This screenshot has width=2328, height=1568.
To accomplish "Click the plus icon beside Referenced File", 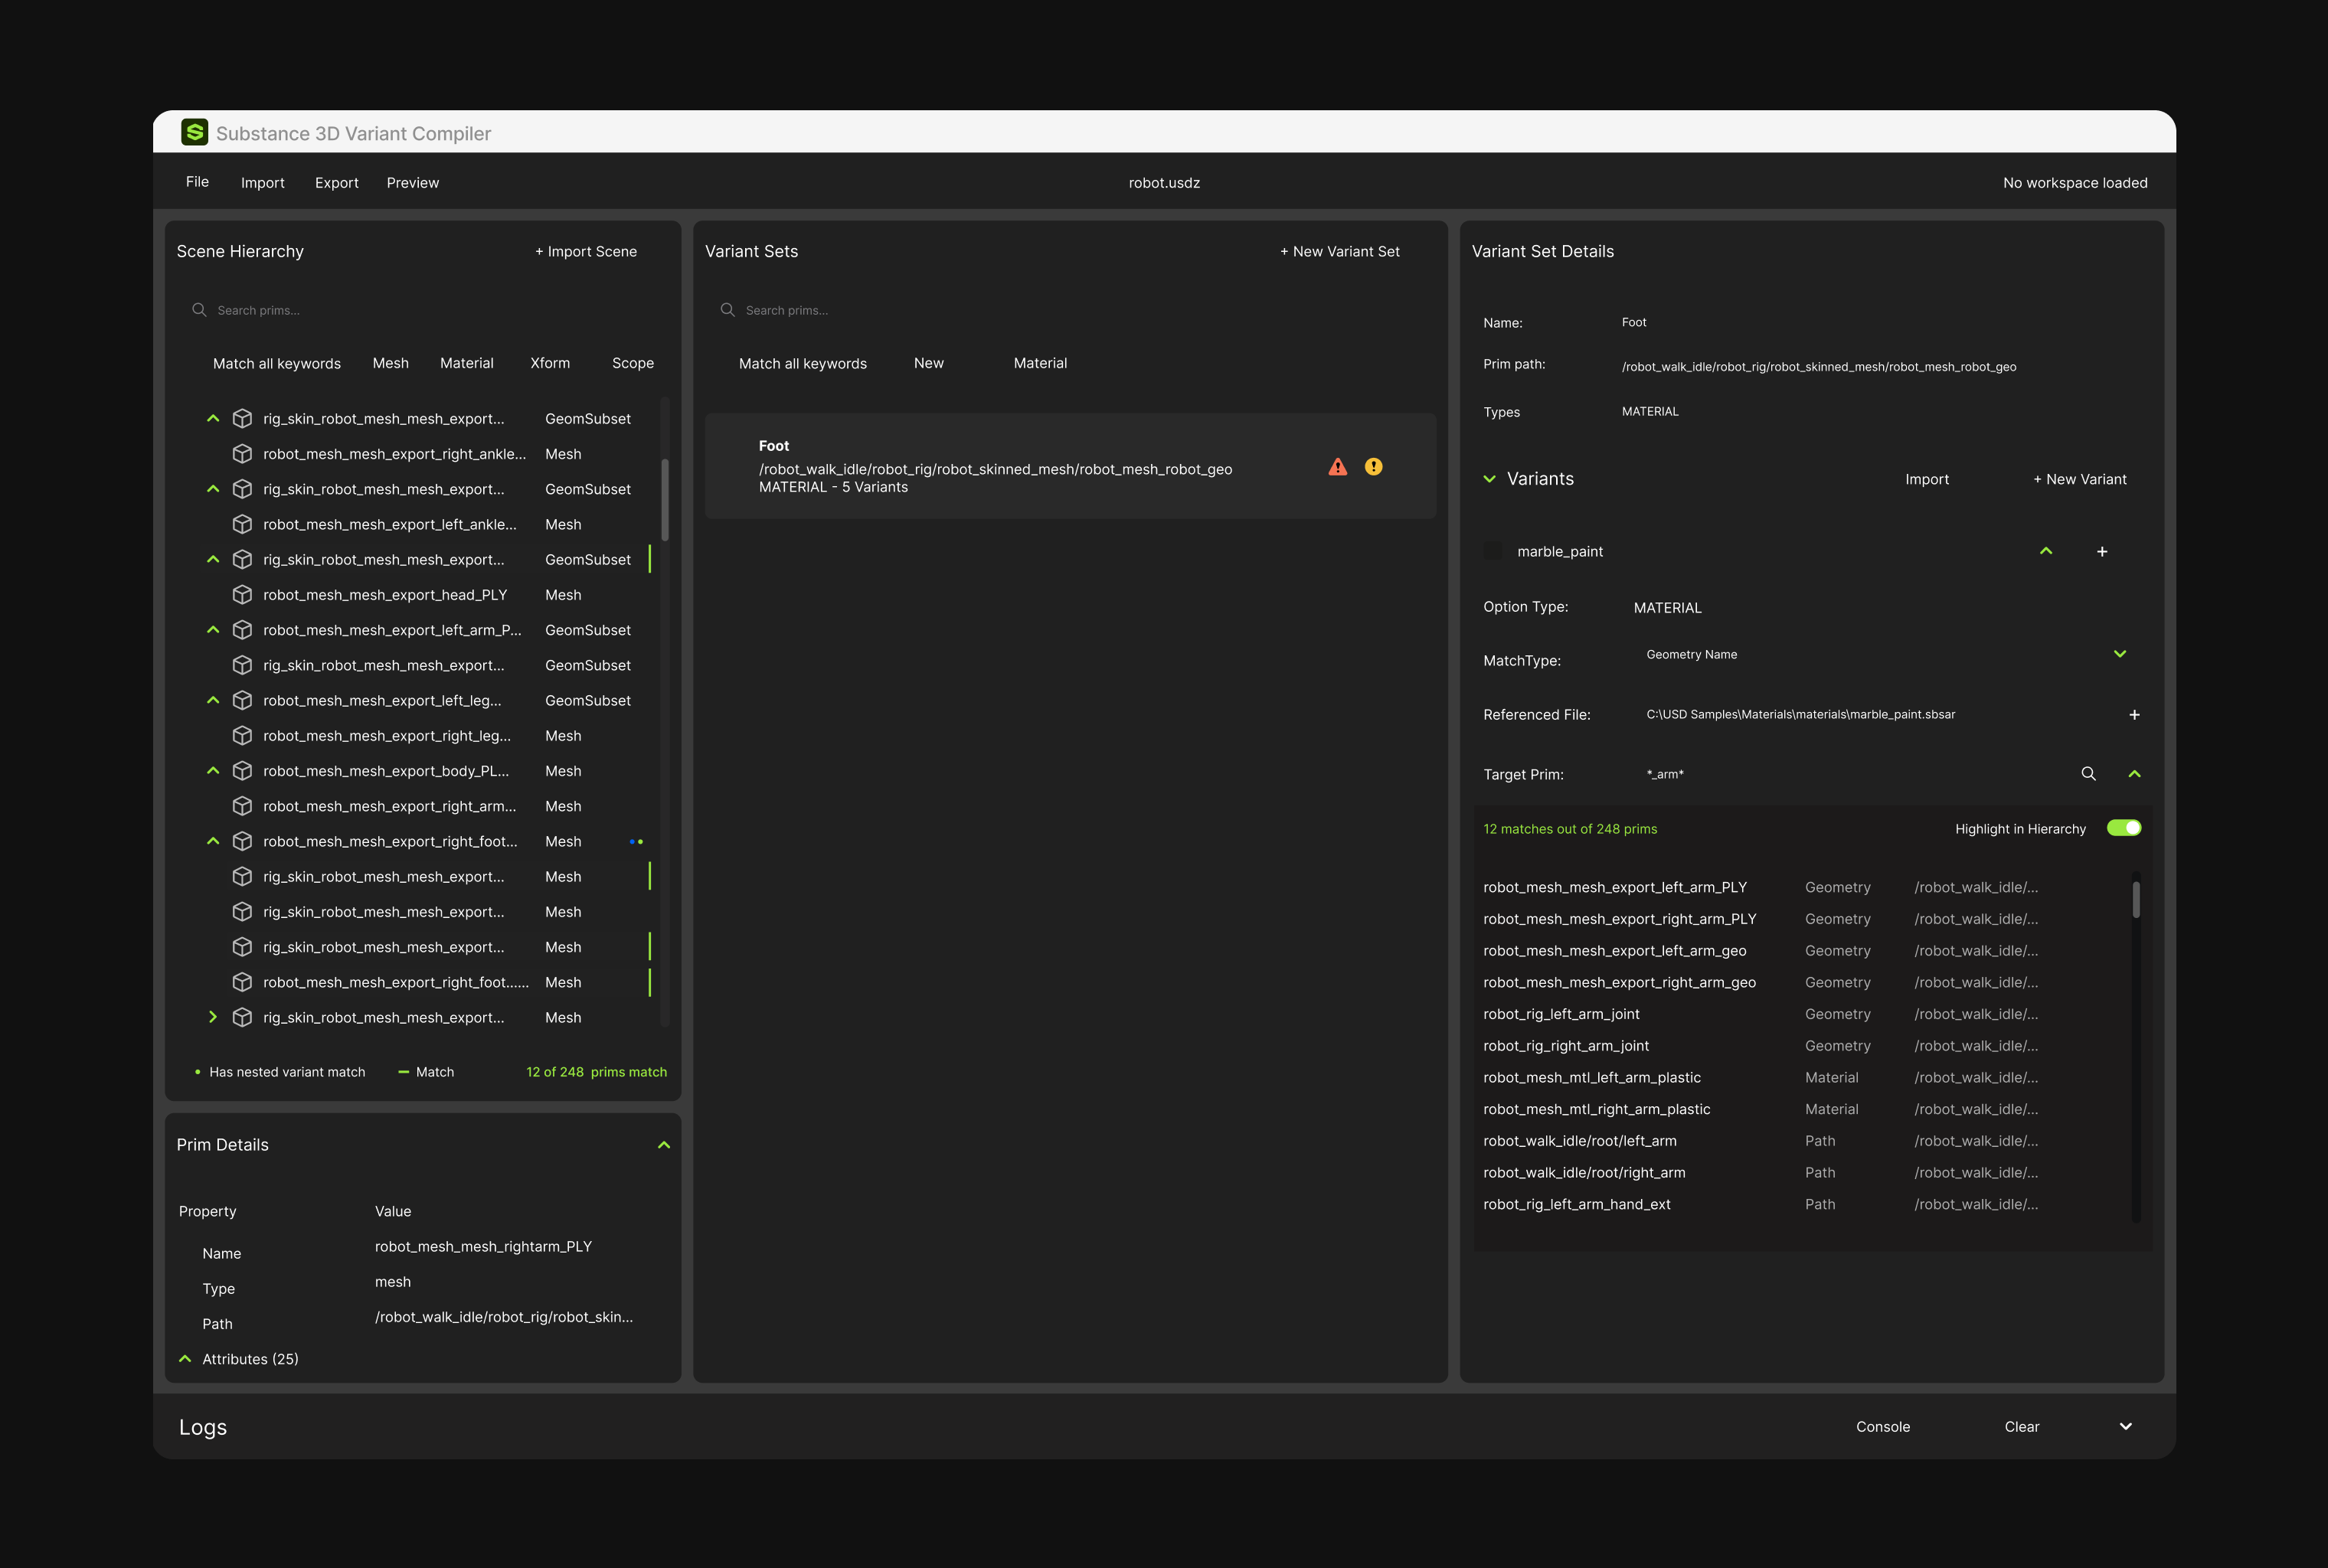I will (2134, 715).
